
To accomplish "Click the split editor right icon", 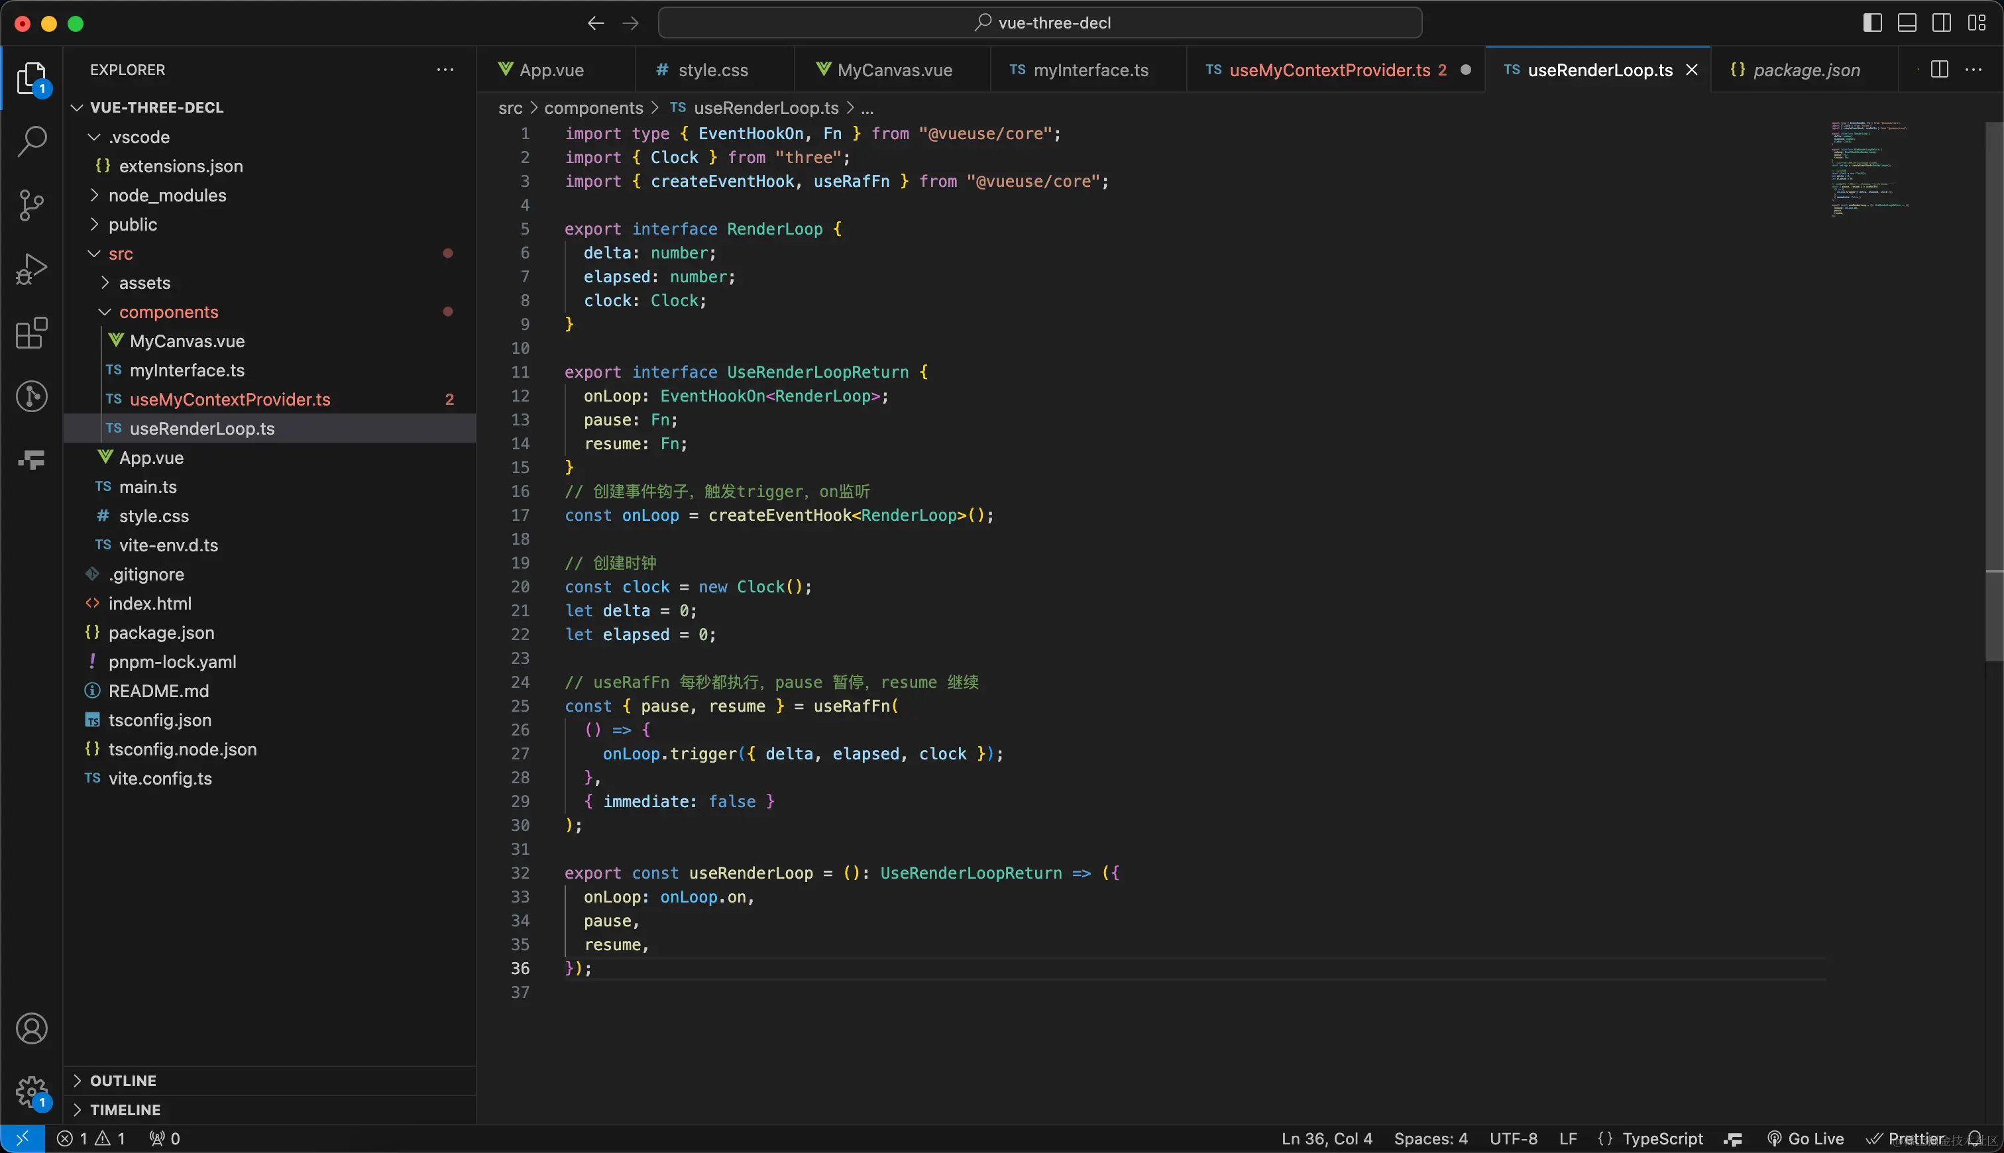I will point(1939,70).
